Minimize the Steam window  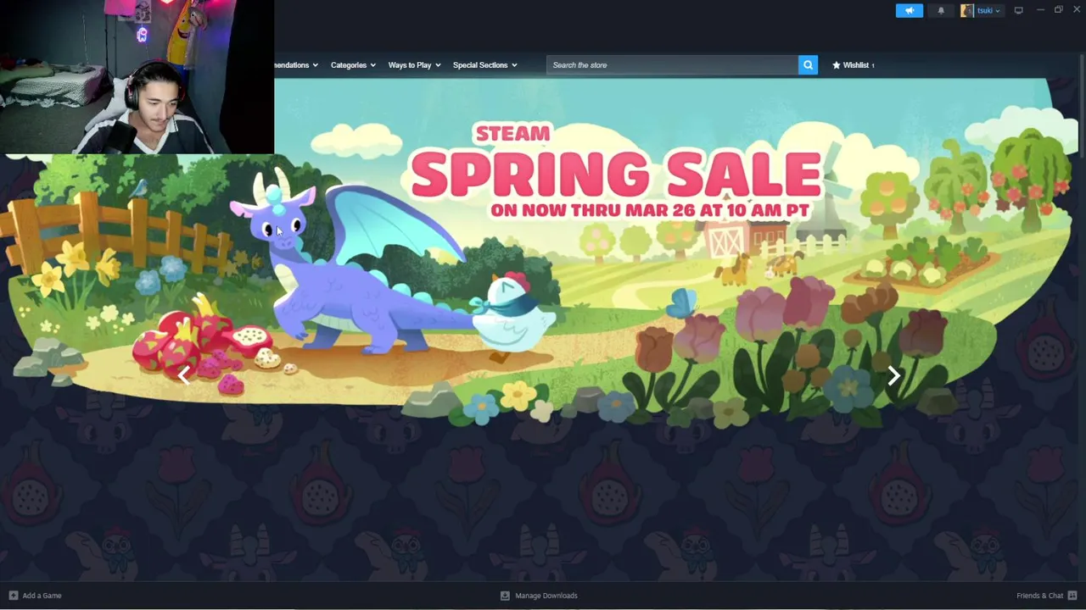(x=1041, y=9)
